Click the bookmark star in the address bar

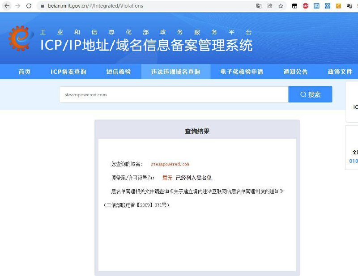pyautogui.click(x=281, y=6)
